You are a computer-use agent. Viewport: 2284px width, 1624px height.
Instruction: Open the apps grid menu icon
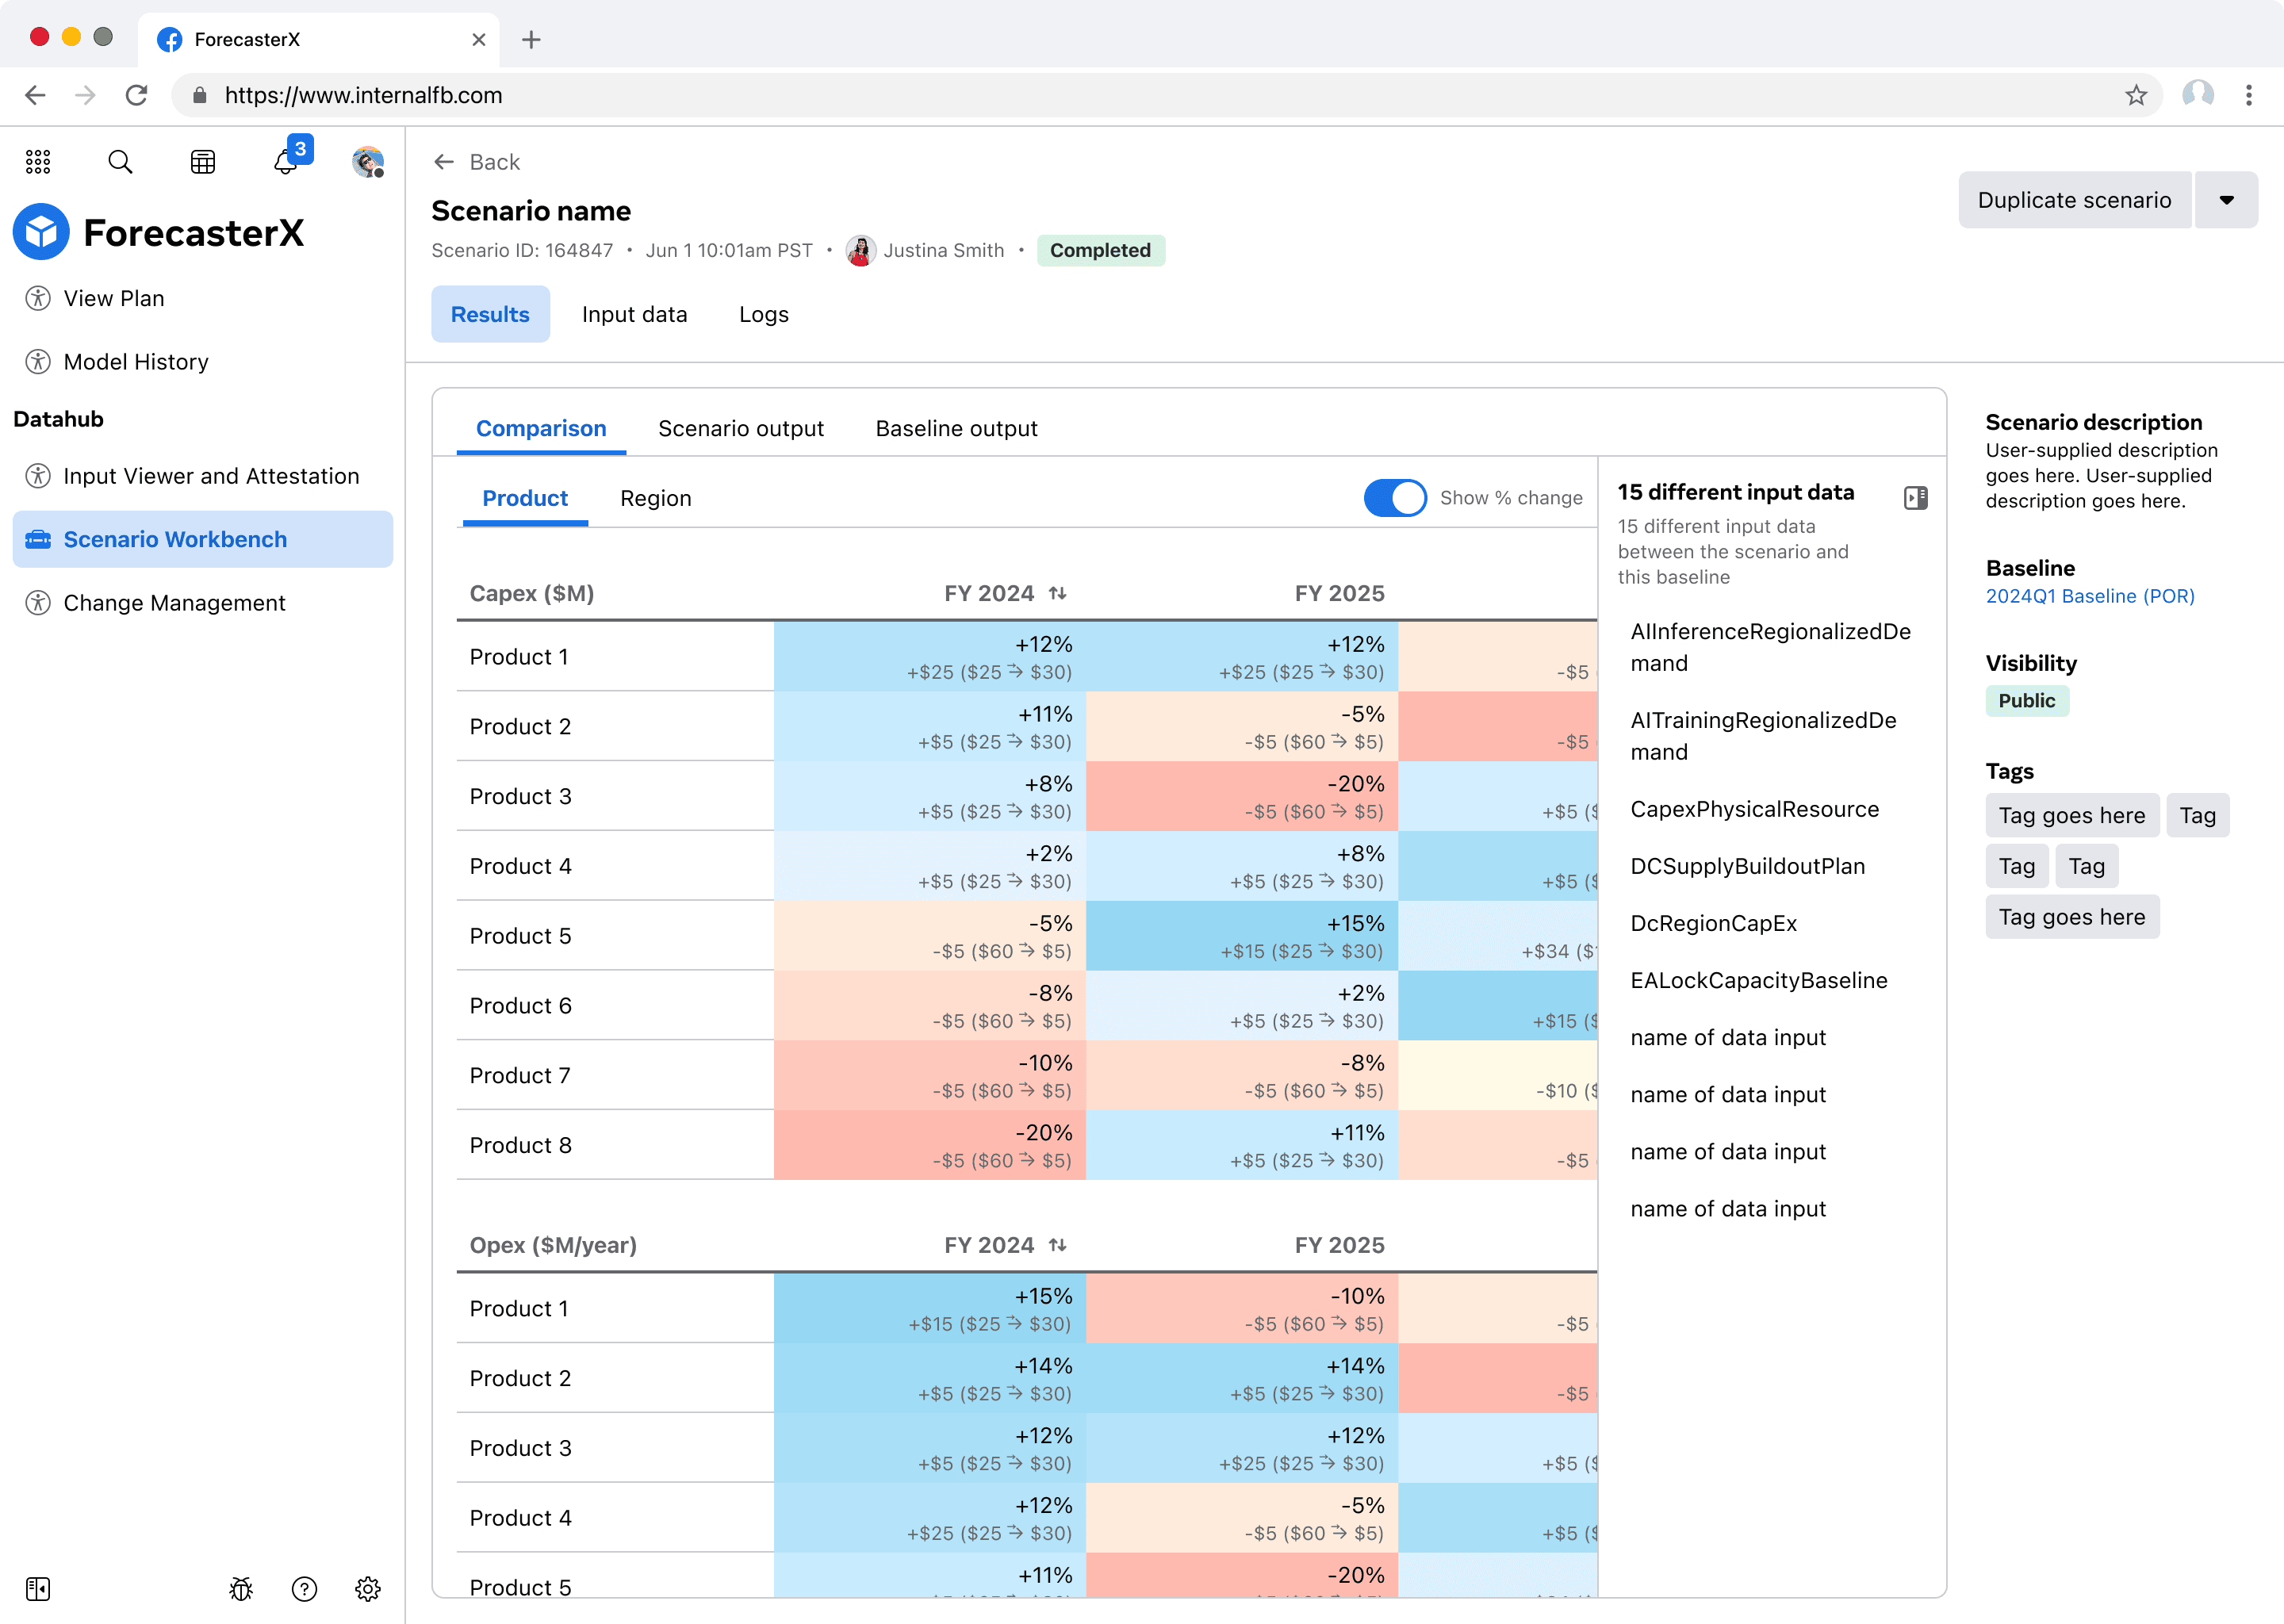[x=38, y=162]
